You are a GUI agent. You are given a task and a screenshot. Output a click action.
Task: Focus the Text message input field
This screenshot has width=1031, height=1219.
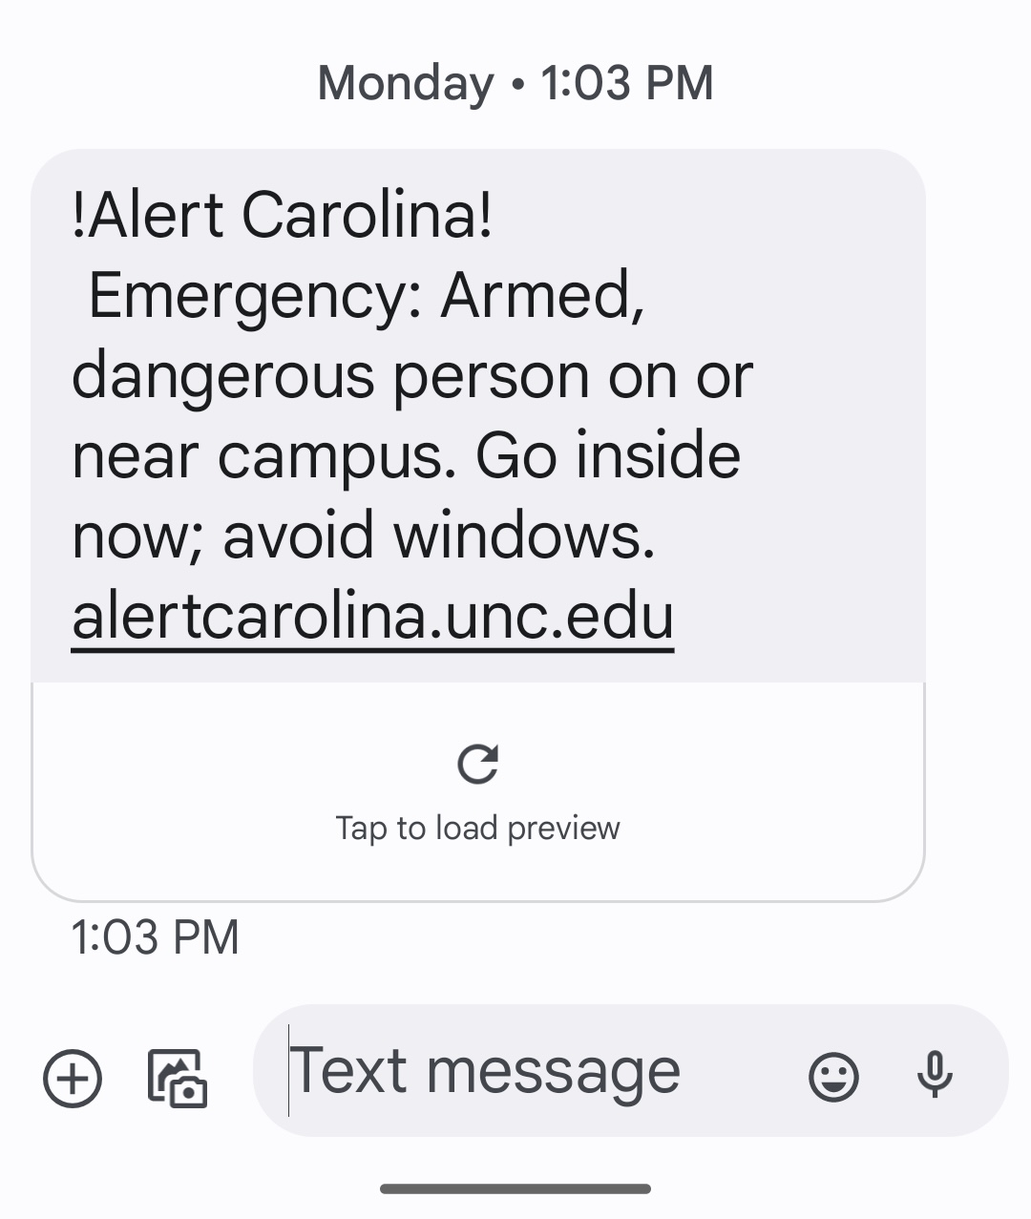630,1070
